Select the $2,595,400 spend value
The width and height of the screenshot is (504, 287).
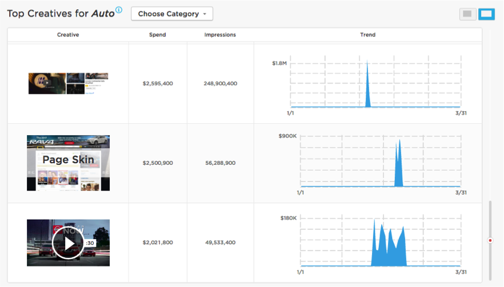point(158,83)
